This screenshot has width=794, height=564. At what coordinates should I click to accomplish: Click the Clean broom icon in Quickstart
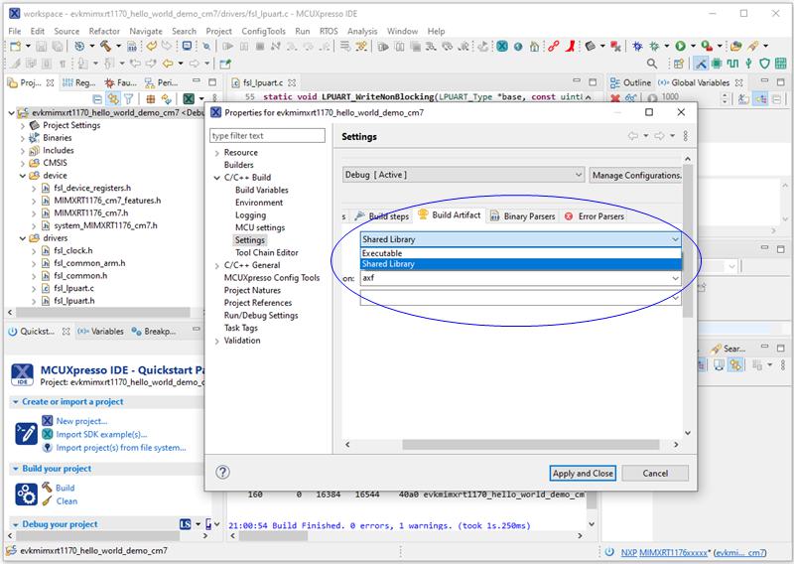(46, 501)
